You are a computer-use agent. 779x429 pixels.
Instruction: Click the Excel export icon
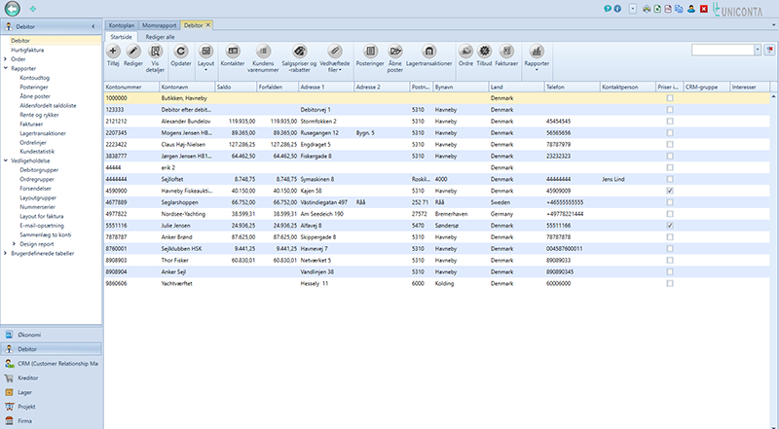(657, 9)
